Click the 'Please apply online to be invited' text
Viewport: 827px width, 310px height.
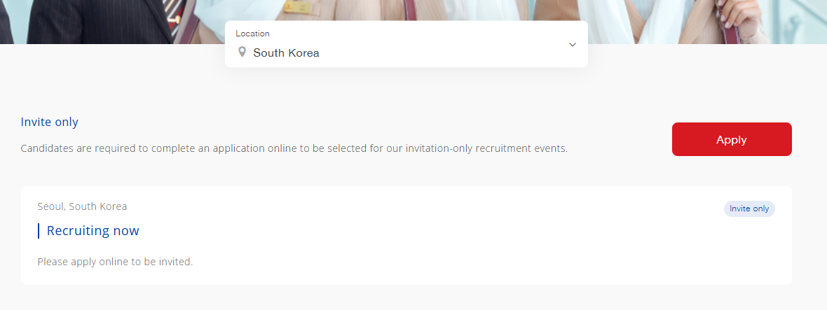click(x=115, y=262)
